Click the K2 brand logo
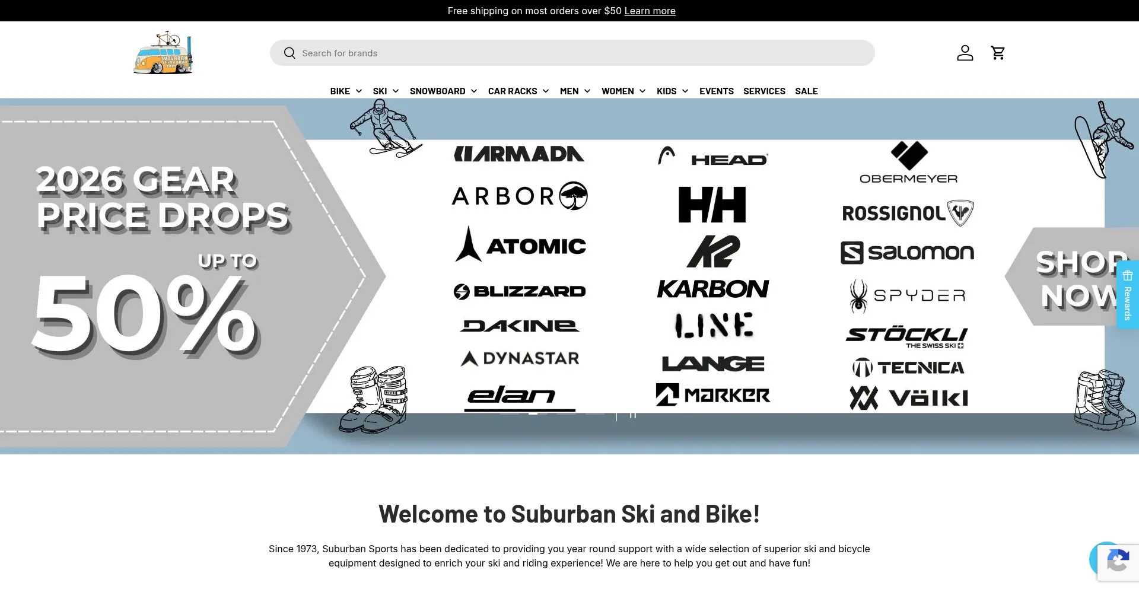 coord(714,251)
